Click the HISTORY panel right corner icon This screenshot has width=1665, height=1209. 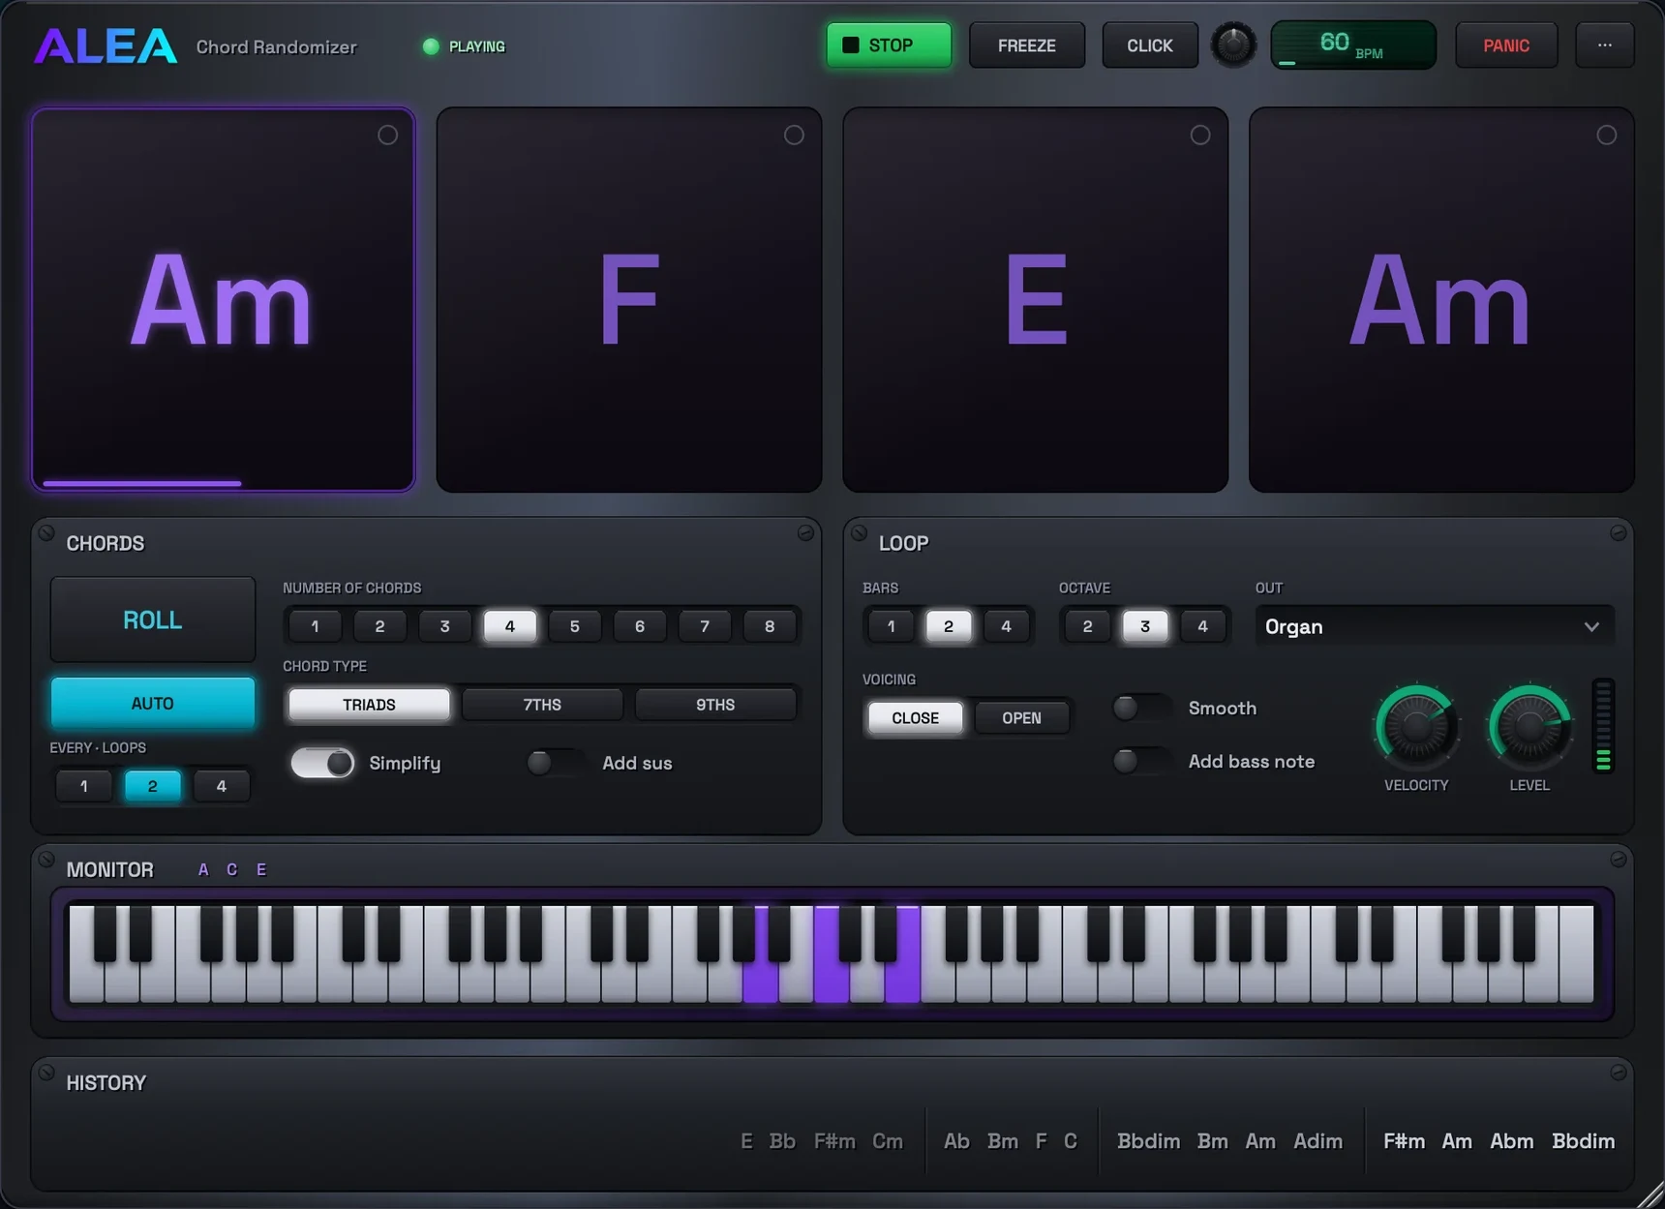tap(1618, 1073)
